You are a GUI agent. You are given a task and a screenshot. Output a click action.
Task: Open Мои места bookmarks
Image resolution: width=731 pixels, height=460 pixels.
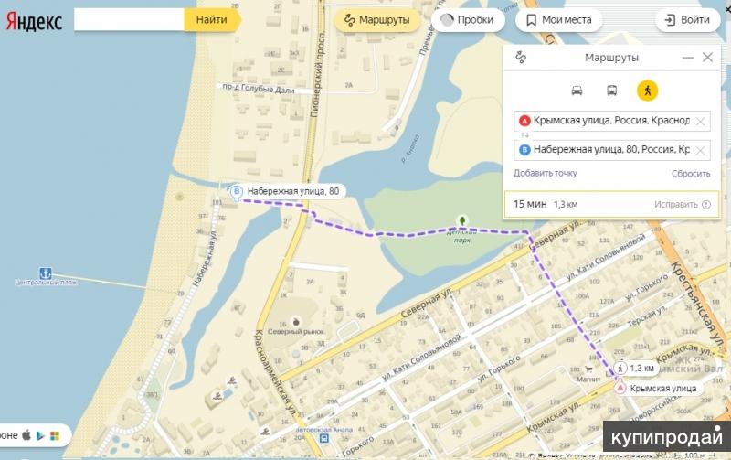click(x=559, y=20)
